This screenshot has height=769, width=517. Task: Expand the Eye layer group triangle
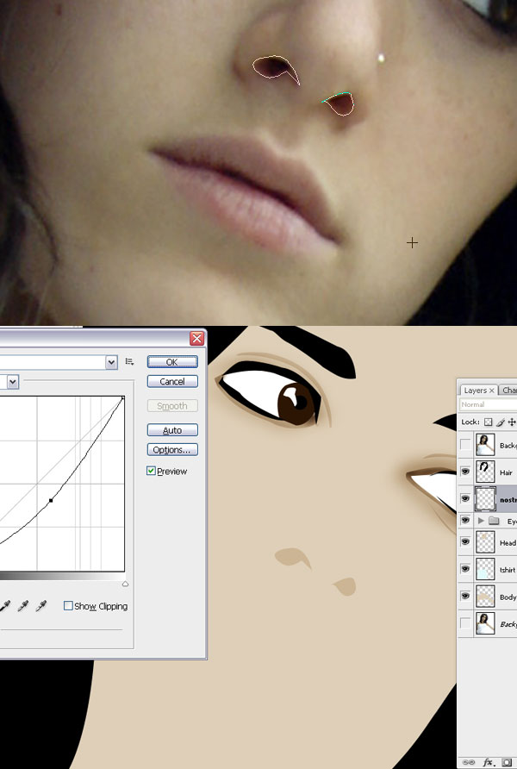[481, 521]
